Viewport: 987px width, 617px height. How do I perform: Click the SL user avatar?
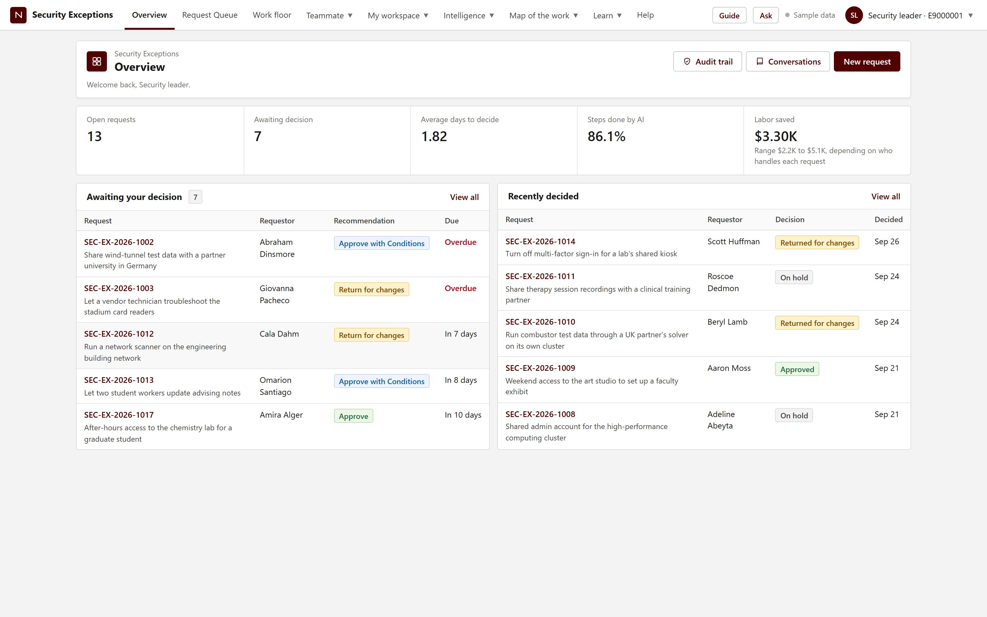854,15
